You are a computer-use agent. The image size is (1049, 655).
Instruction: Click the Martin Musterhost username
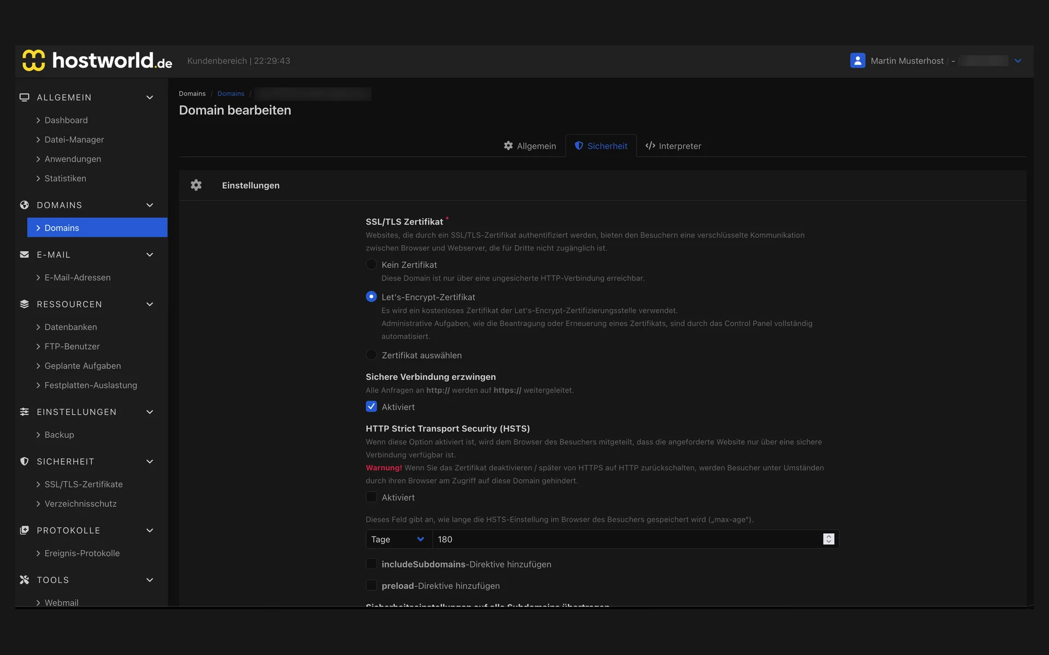point(907,61)
